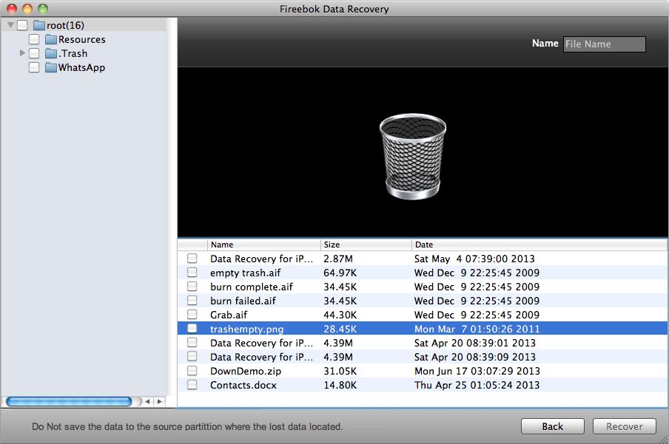Click the Back button
The width and height of the screenshot is (669, 444).
point(552,426)
